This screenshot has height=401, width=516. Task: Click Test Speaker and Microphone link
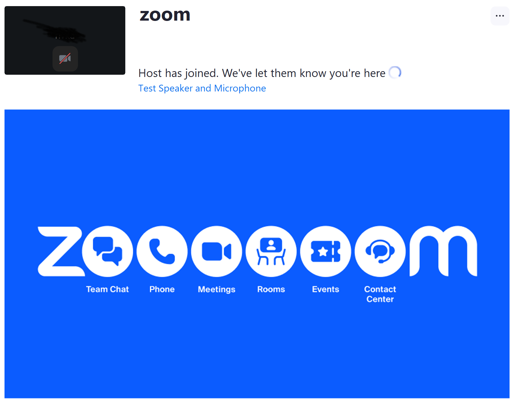coord(202,88)
